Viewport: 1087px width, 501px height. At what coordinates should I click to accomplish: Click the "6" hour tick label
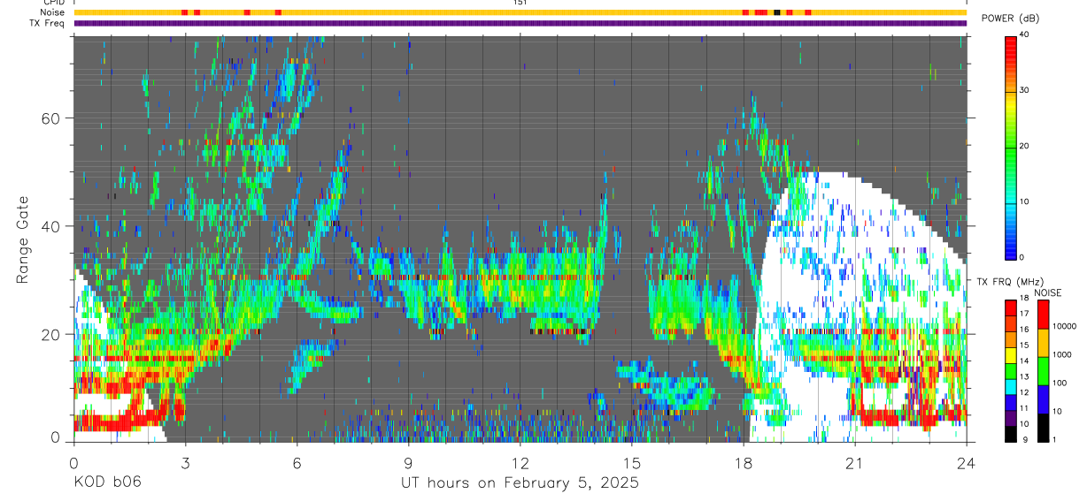click(297, 462)
